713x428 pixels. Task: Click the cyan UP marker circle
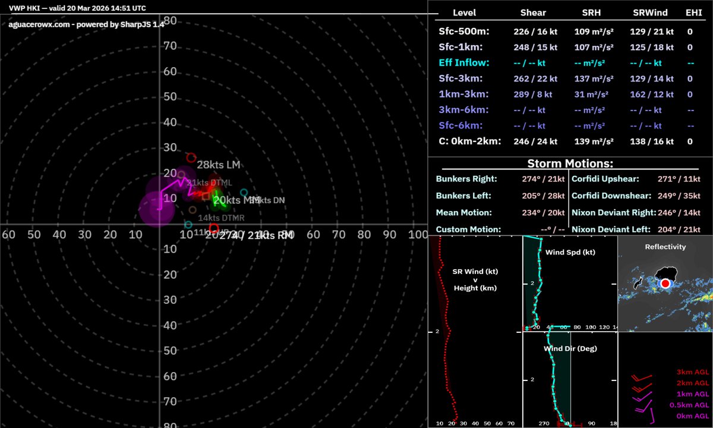(x=188, y=225)
